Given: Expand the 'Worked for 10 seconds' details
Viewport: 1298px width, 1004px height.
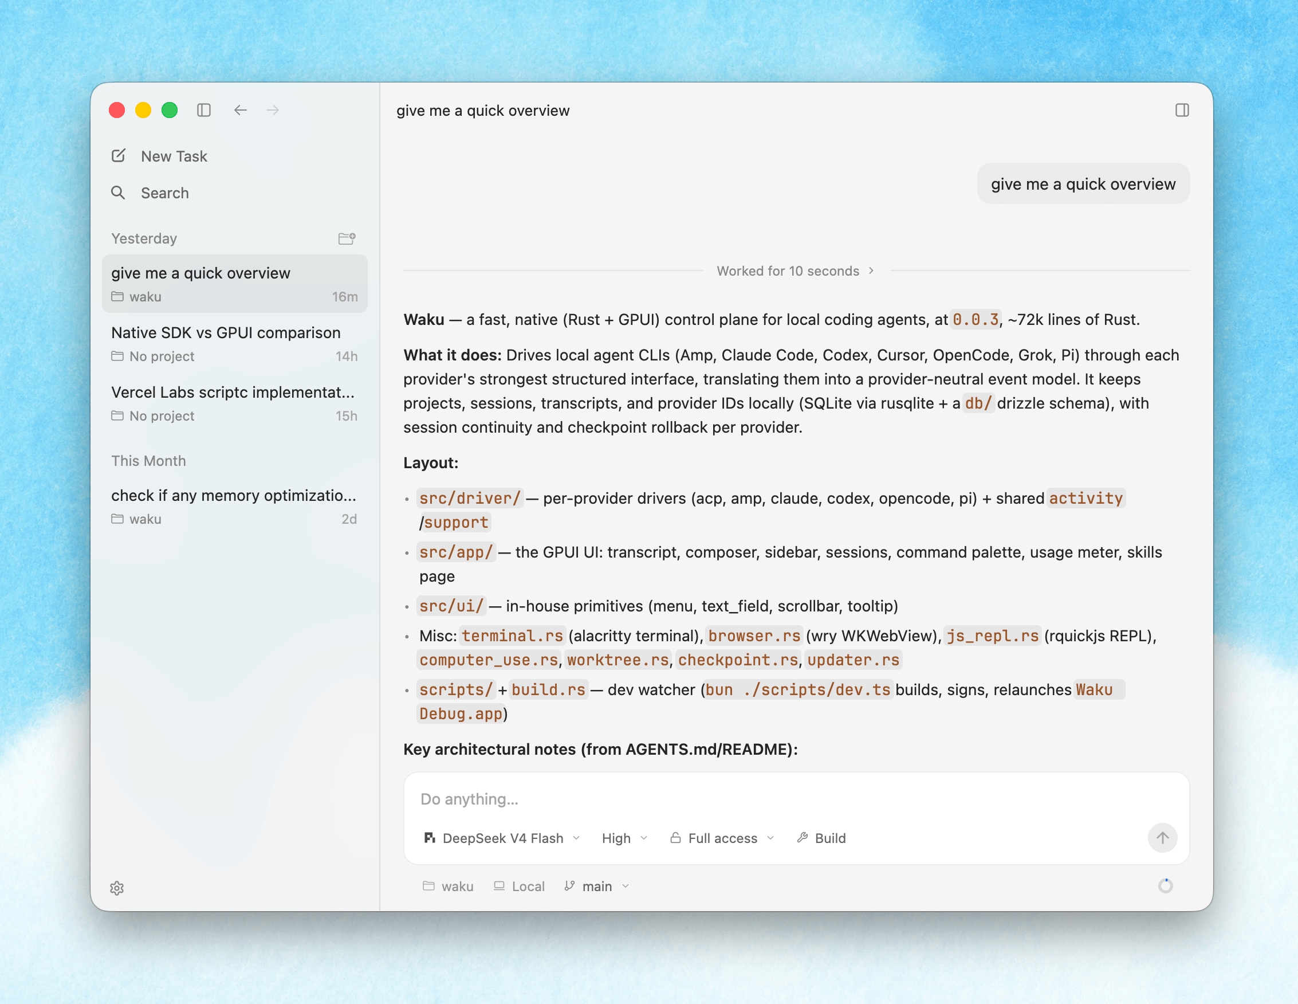Looking at the screenshot, I should (x=795, y=271).
